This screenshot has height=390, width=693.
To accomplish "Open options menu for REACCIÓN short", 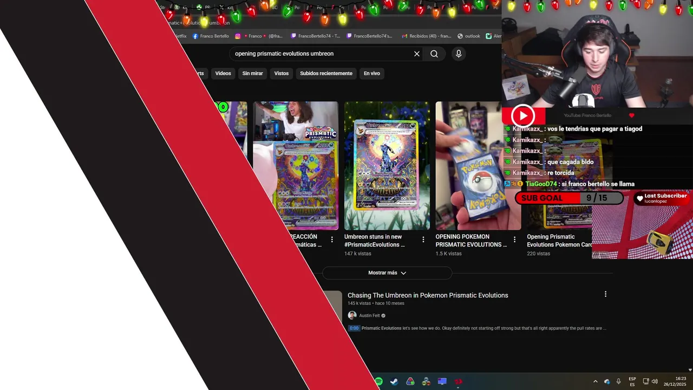I will 332,239.
